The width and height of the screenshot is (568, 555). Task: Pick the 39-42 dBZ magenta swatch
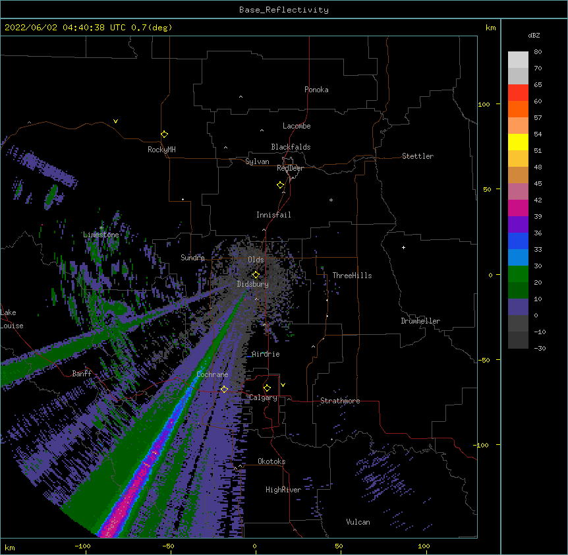tap(518, 208)
